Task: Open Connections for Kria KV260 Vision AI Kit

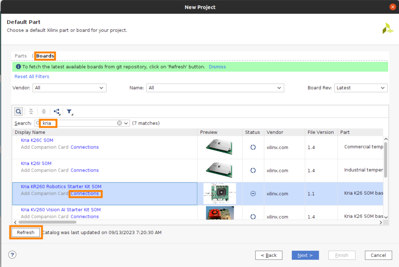Action: pyautogui.click(x=85, y=216)
